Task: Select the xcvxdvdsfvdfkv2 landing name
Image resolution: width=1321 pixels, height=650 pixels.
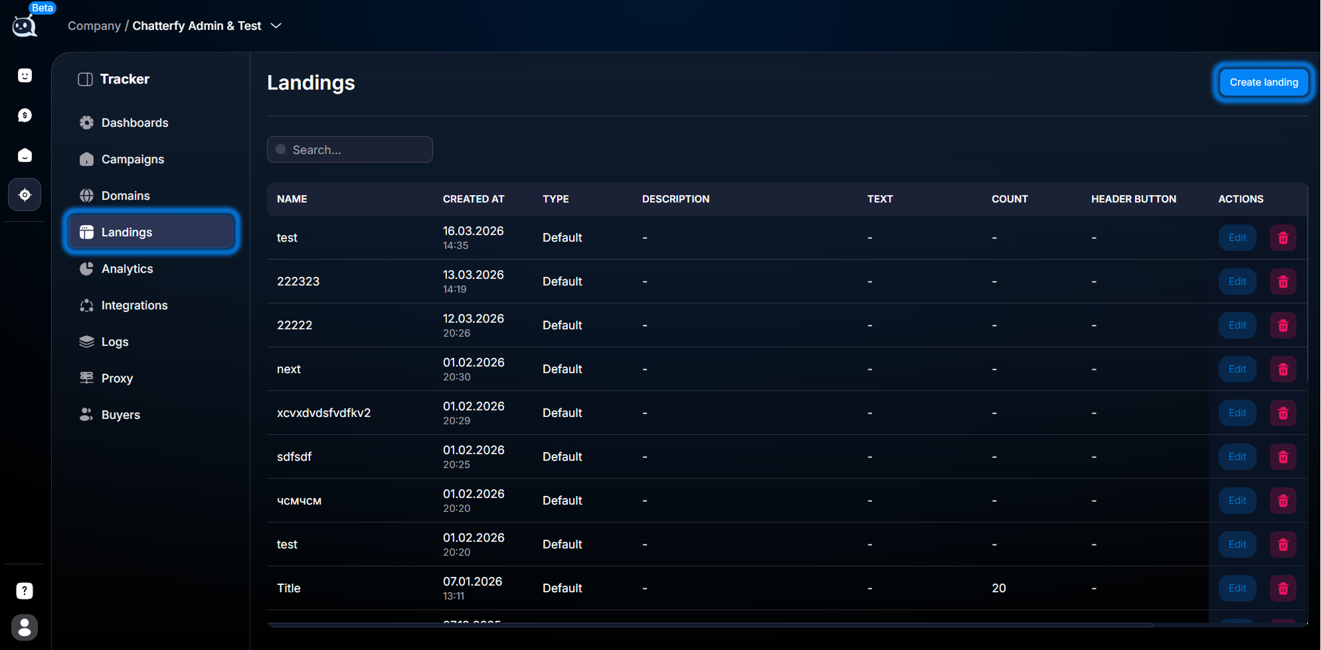Action: (323, 413)
